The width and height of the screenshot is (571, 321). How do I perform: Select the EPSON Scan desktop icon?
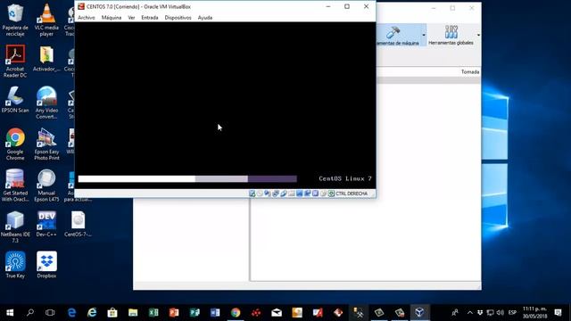pos(15,100)
